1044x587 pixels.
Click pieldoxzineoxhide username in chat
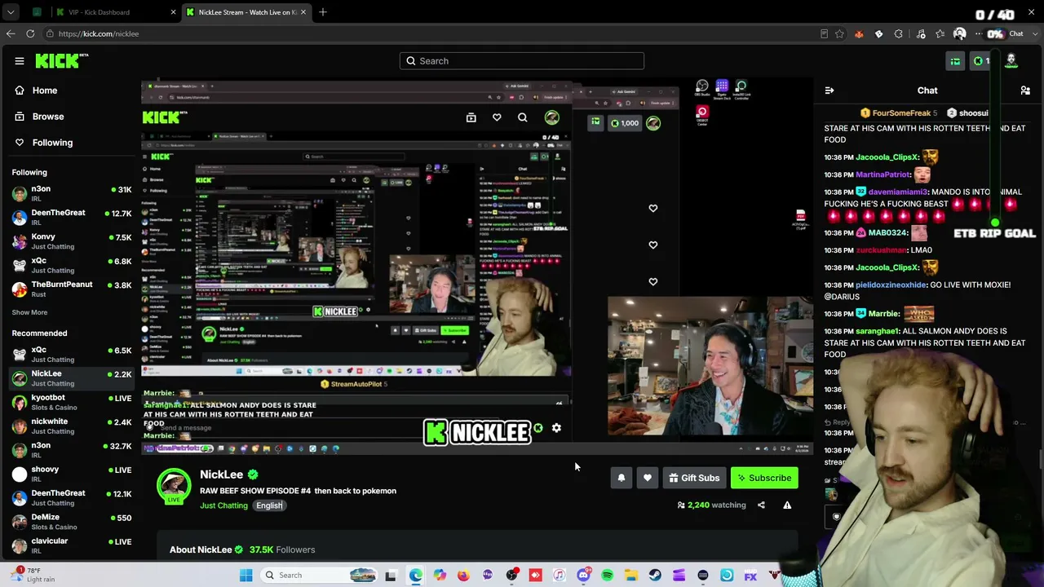(891, 285)
